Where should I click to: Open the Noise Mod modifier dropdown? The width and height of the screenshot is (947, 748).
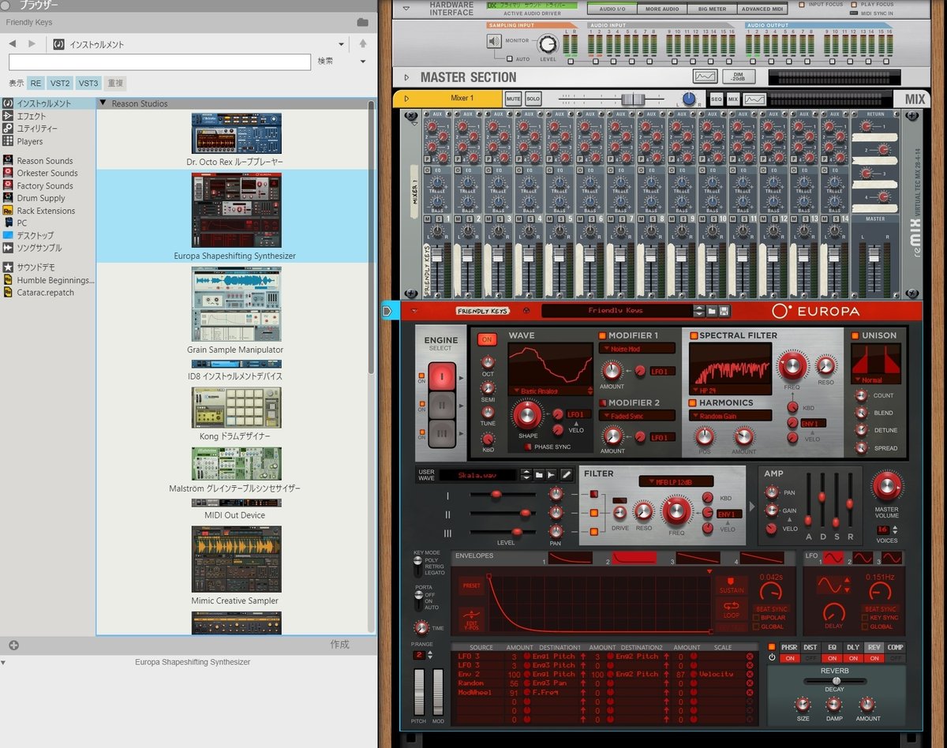[637, 348]
